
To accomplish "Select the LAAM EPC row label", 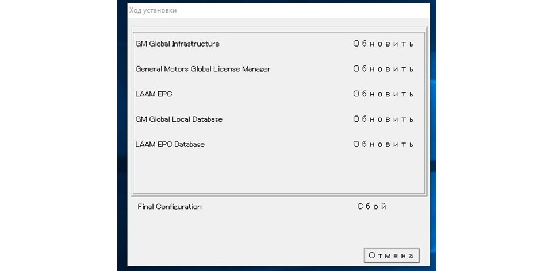I will pyautogui.click(x=154, y=94).
